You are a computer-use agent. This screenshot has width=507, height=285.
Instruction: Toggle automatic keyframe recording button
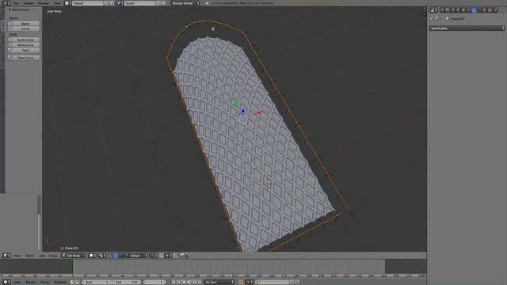pos(241,282)
